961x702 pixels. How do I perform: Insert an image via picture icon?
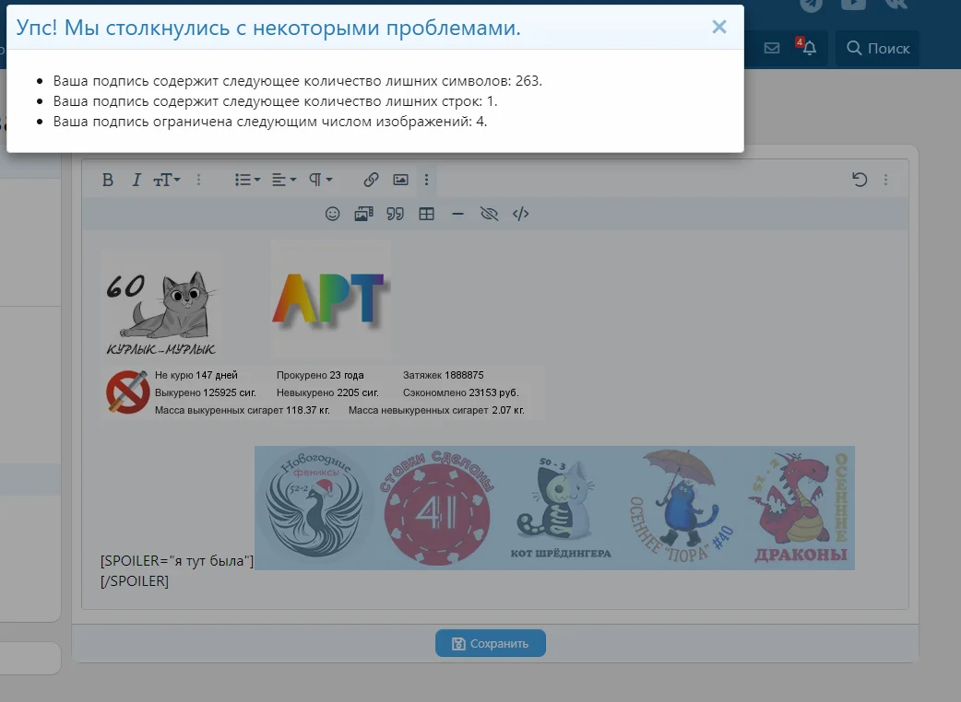[x=401, y=180]
